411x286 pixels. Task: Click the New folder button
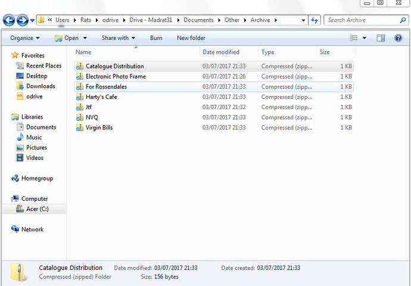[x=191, y=38]
